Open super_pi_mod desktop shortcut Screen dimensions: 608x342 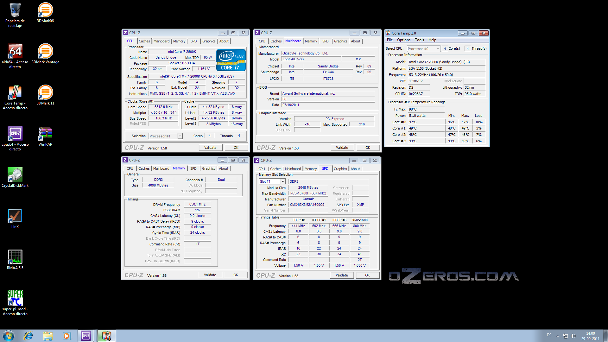15,303
